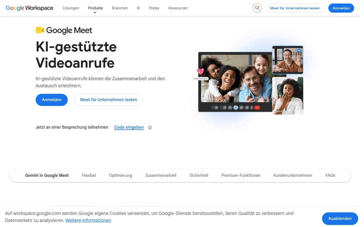Select the Premium-Funktionen tab
Screen dimensions: 364x227
point(241,175)
